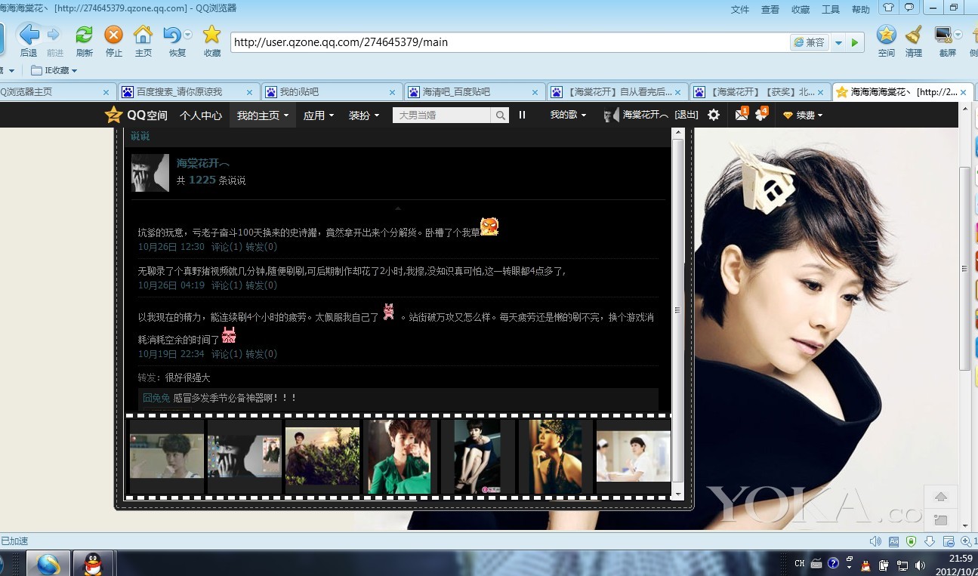Image resolution: width=978 pixels, height=576 pixels.
Task: Expand the 恢复 dropdown arrow
Action: (187, 35)
